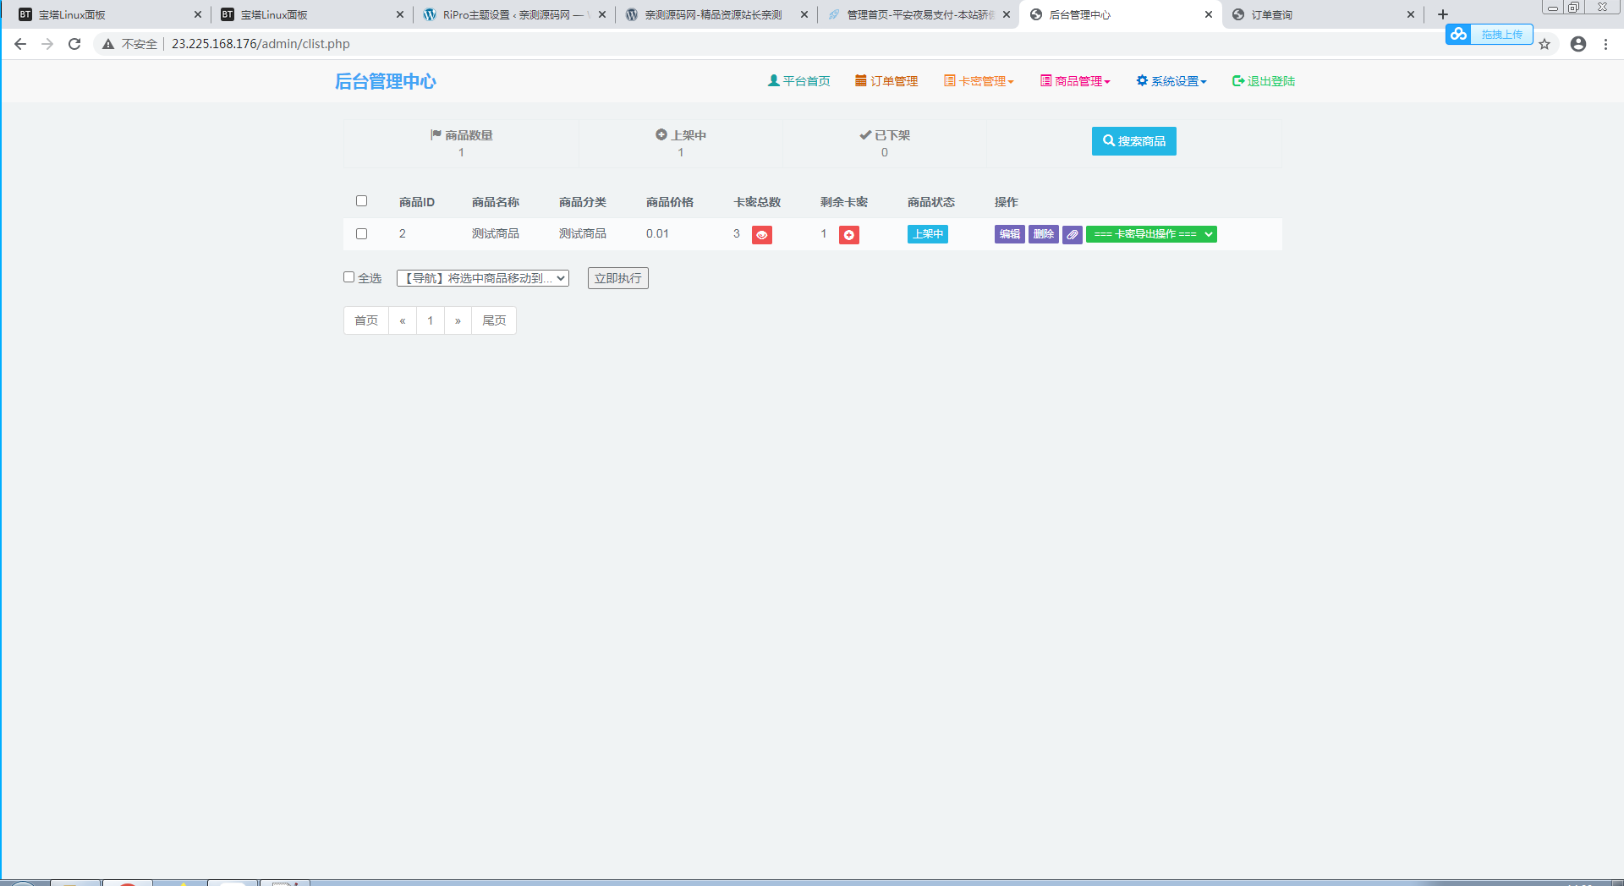Screen dimensions: 1624x886
Task: Click the purple 删除 button
Action: 1044,234
